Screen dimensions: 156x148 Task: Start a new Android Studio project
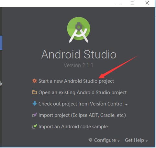coord(76,81)
